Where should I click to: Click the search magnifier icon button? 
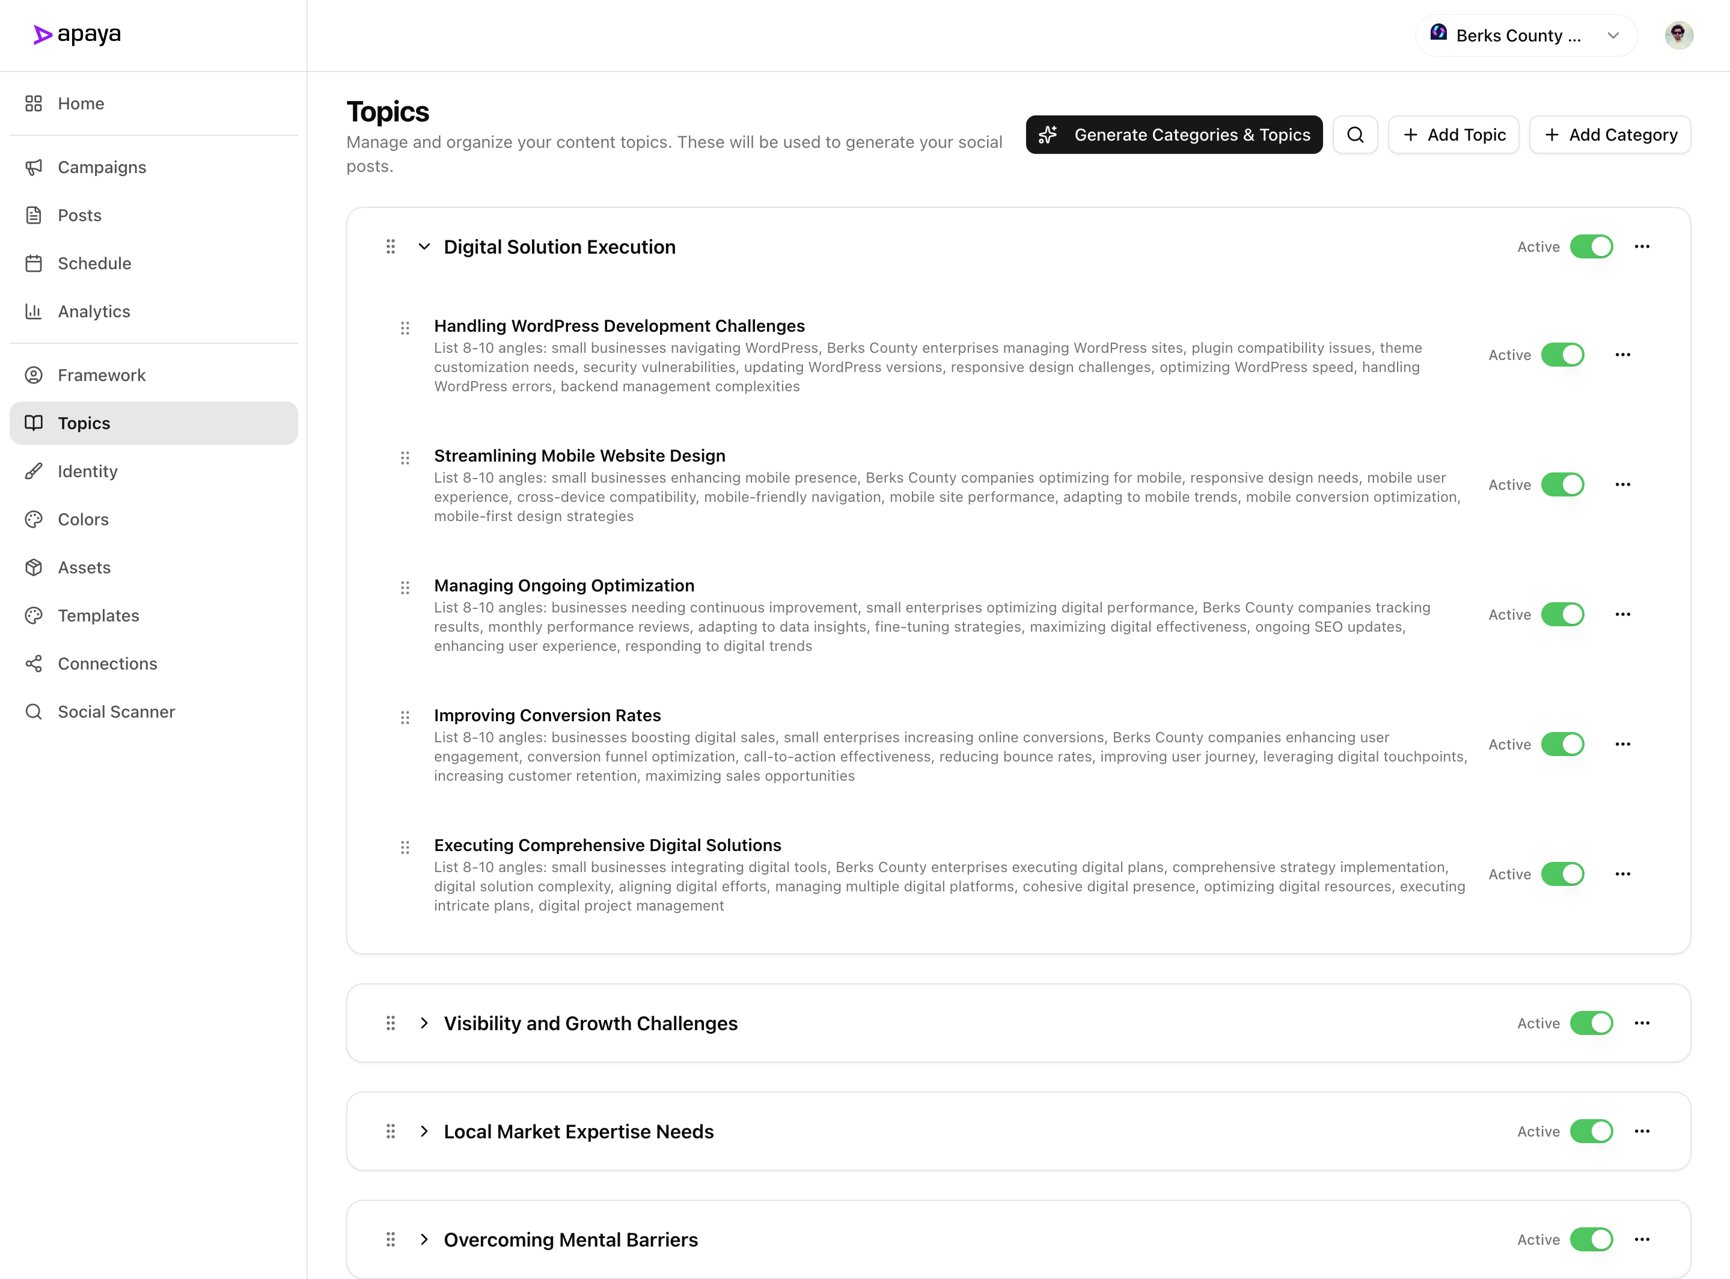tap(1355, 135)
